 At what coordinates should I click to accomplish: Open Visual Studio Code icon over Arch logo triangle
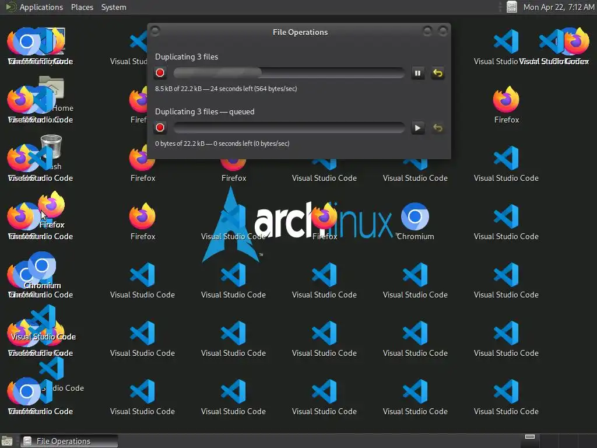(x=233, y=221)
